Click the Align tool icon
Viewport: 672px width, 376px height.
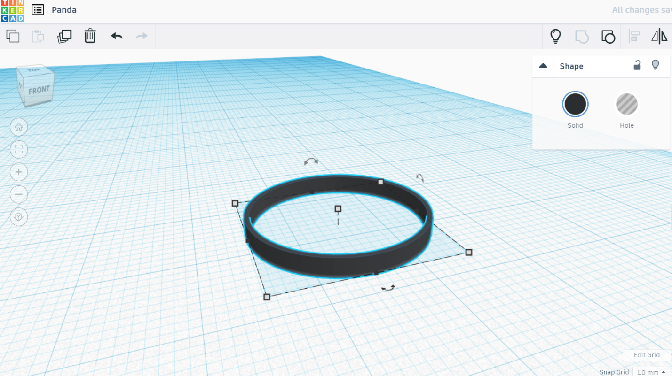click(634, 37)
